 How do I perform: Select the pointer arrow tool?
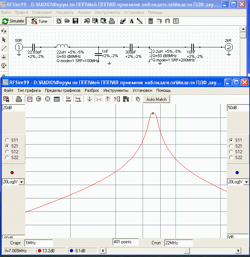coord(4,40)
